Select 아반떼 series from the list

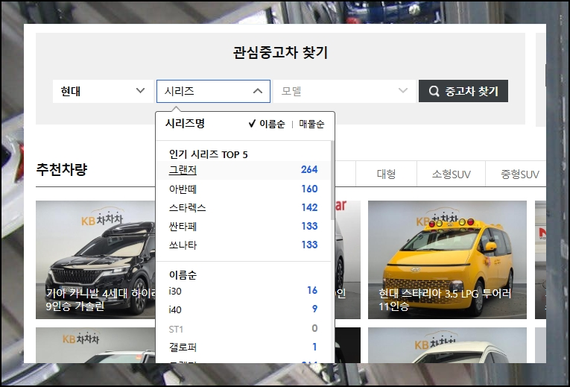click(x=243, y=189)
